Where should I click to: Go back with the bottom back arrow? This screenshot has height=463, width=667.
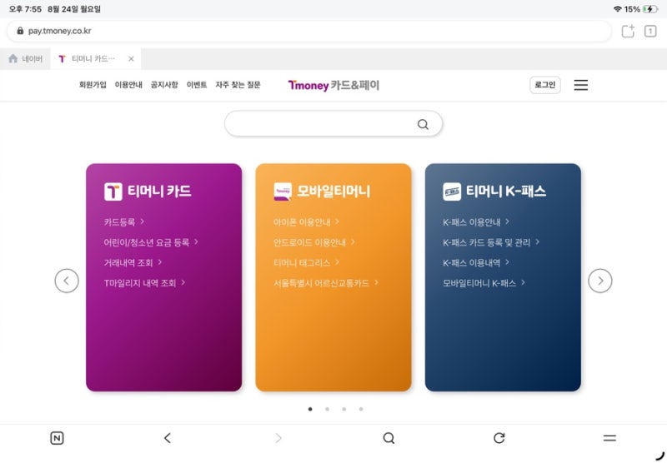coord(168,438)
